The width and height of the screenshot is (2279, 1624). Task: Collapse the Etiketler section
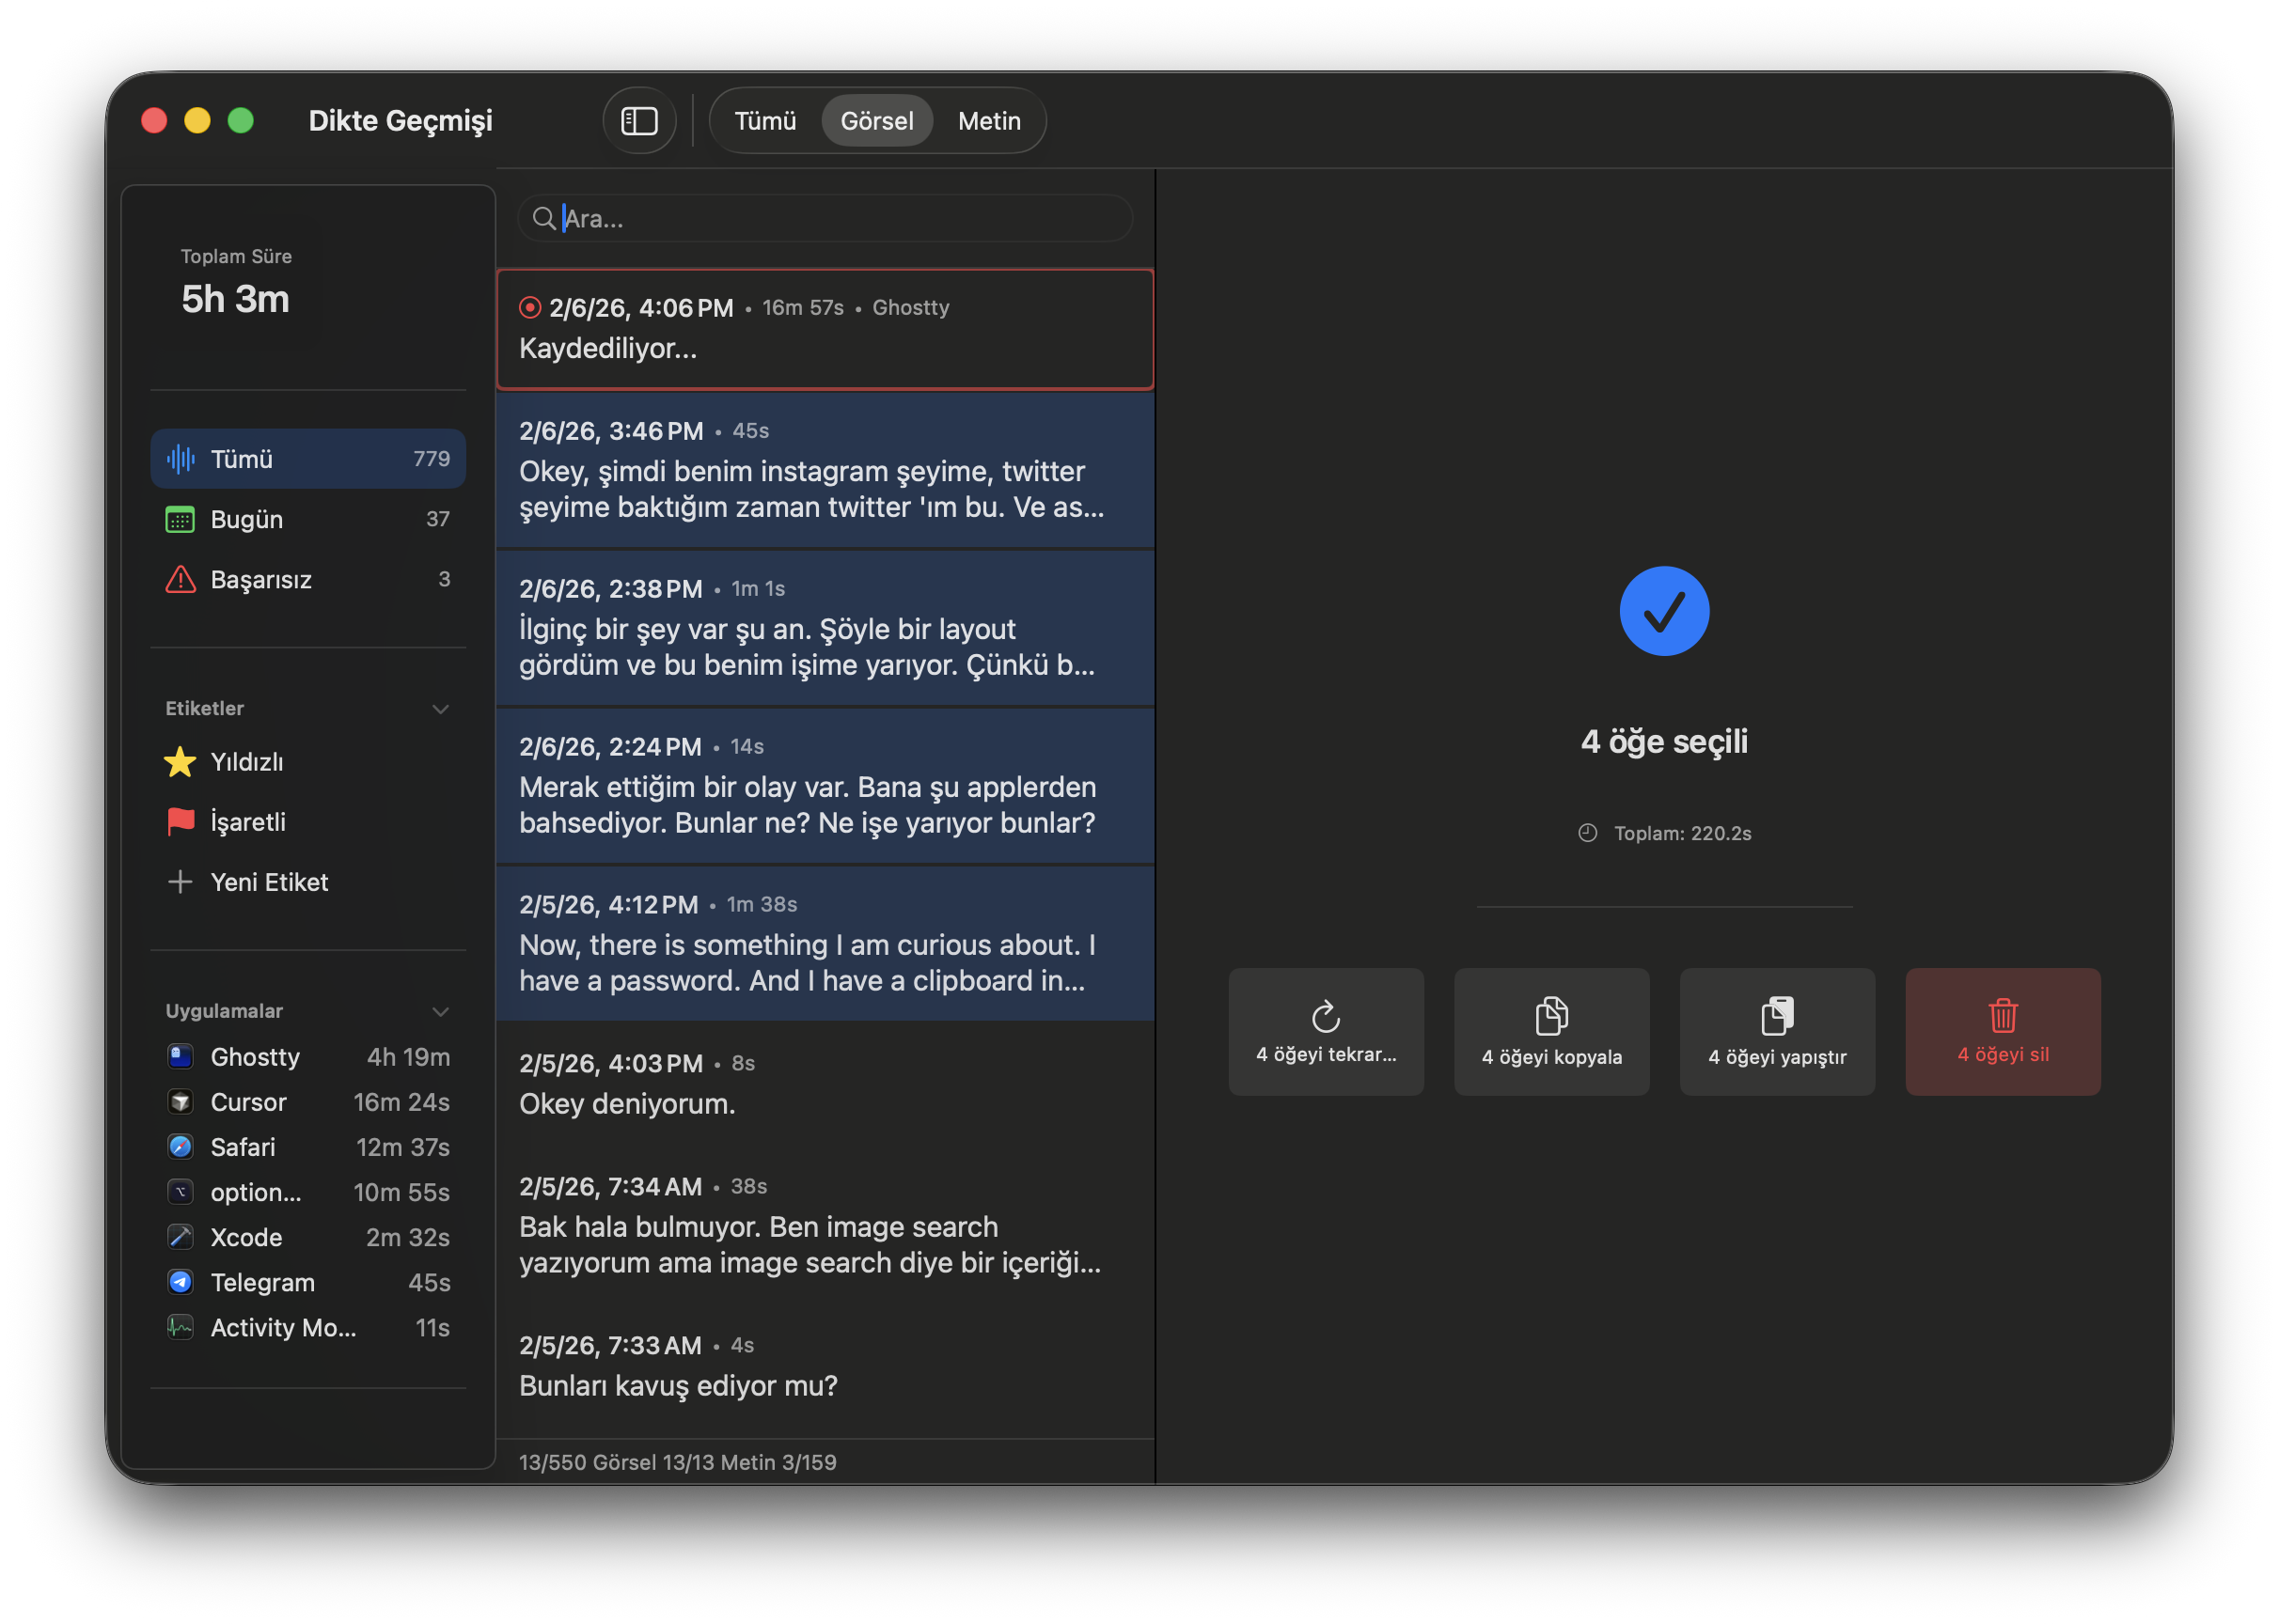(x=440, y=708)
